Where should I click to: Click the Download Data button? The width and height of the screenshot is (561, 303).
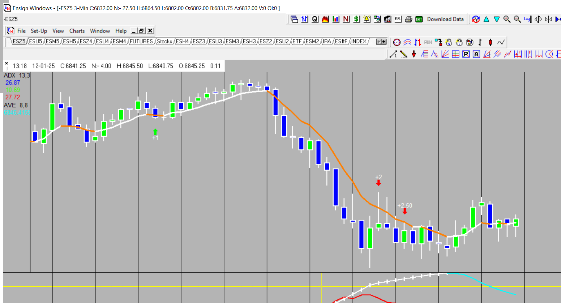point(445,19)
